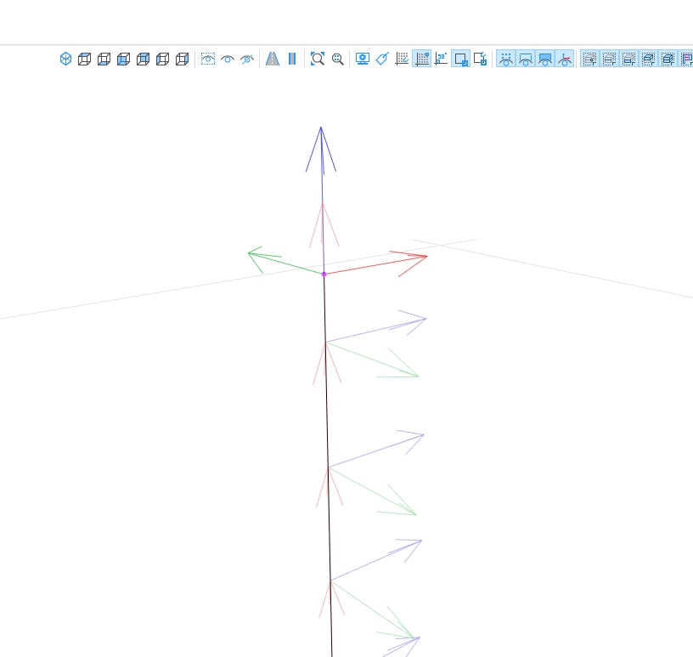Select the right-face view cube icon
Viewport: 693px width, 657px height.
click(x=182, y=59)
